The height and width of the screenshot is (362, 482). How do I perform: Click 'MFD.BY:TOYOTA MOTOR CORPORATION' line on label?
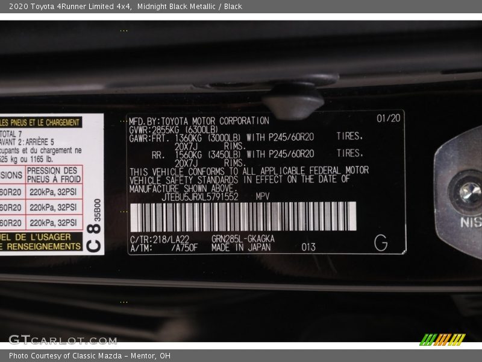click(199, 121)
